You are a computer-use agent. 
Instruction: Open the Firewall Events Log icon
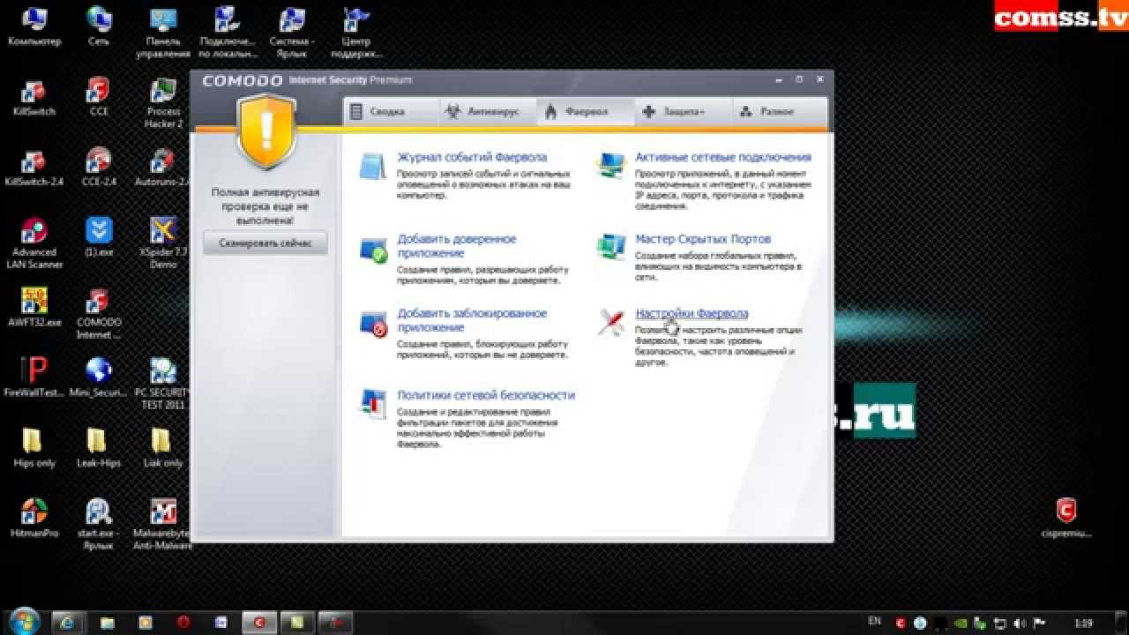[373, 166]
